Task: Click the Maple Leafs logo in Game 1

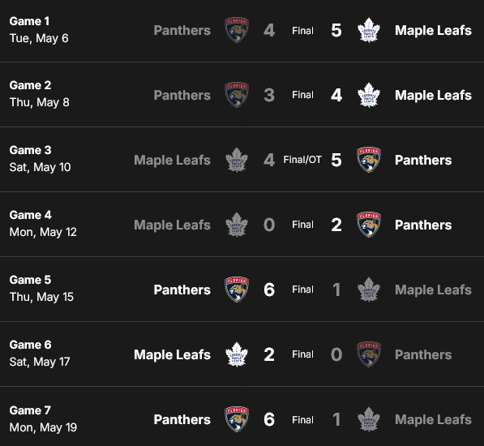Action: click(x=369, y=30)
